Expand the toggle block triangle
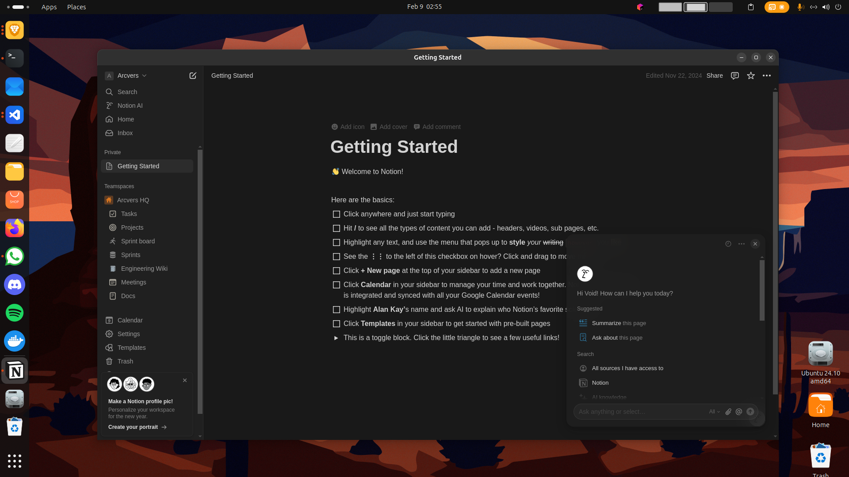This screenshot has height=477, width=849. pyautogui.click(x=336, y=338)
